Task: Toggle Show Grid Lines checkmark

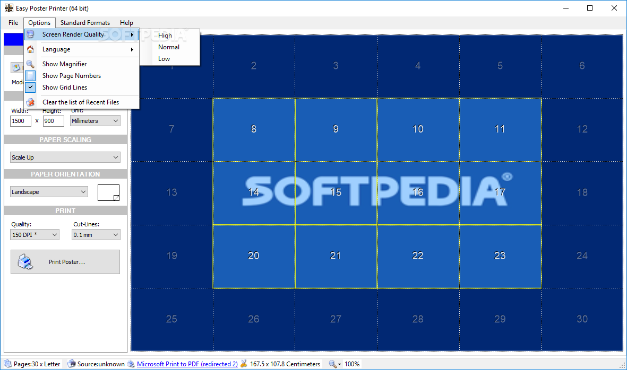Action: (x=30, y=87)
